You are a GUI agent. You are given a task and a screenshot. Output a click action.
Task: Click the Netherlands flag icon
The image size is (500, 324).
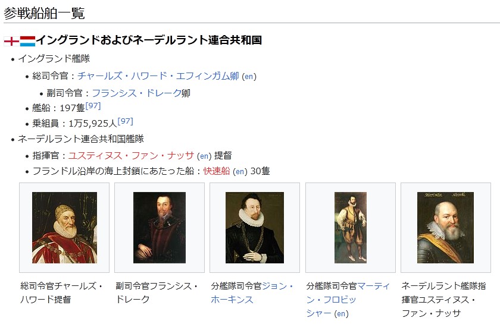click(x=28, y=40)
